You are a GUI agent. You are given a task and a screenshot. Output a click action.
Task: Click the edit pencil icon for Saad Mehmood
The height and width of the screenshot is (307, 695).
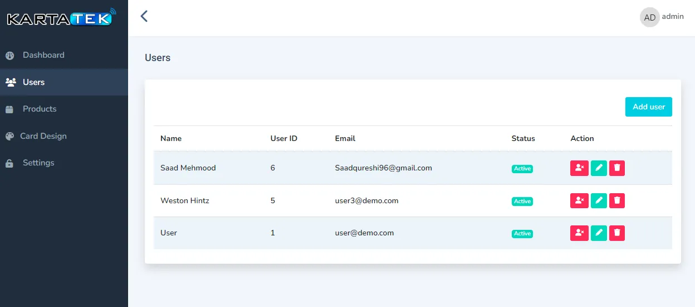coord(599,168)
